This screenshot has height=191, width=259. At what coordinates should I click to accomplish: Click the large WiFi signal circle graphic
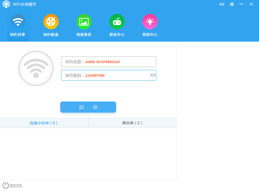[36, 68]
